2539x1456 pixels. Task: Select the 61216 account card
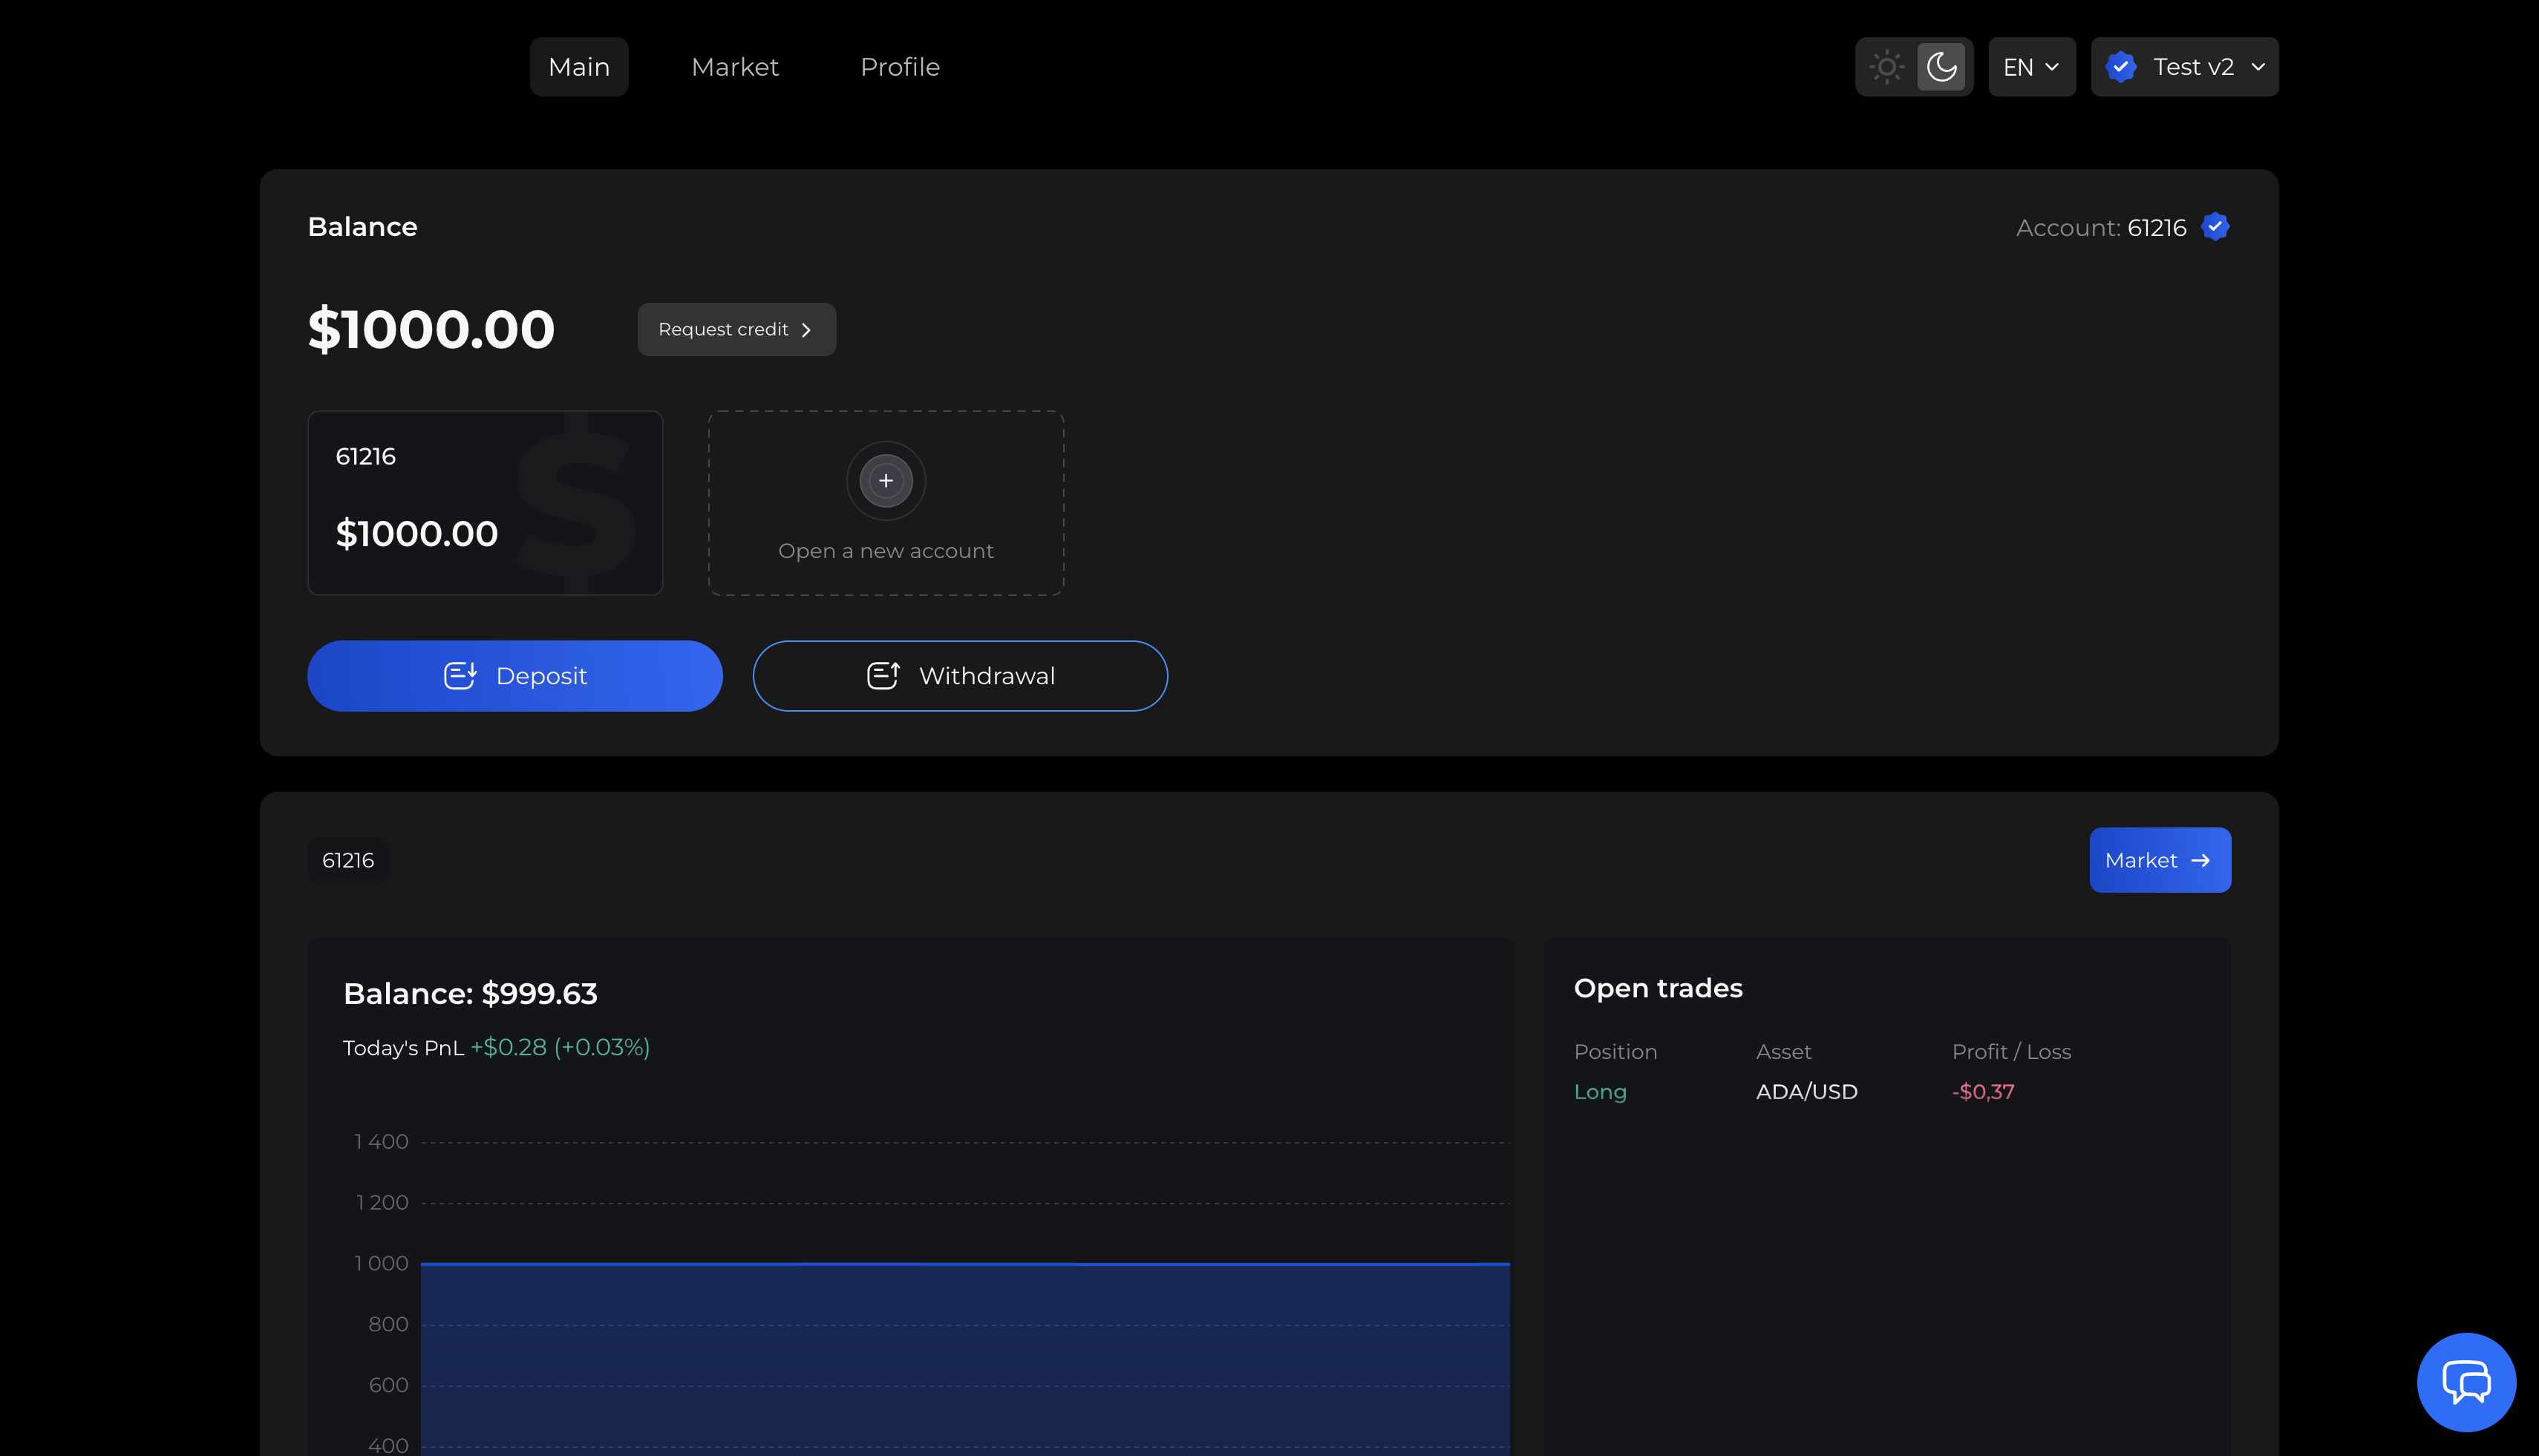click(484, 503)
